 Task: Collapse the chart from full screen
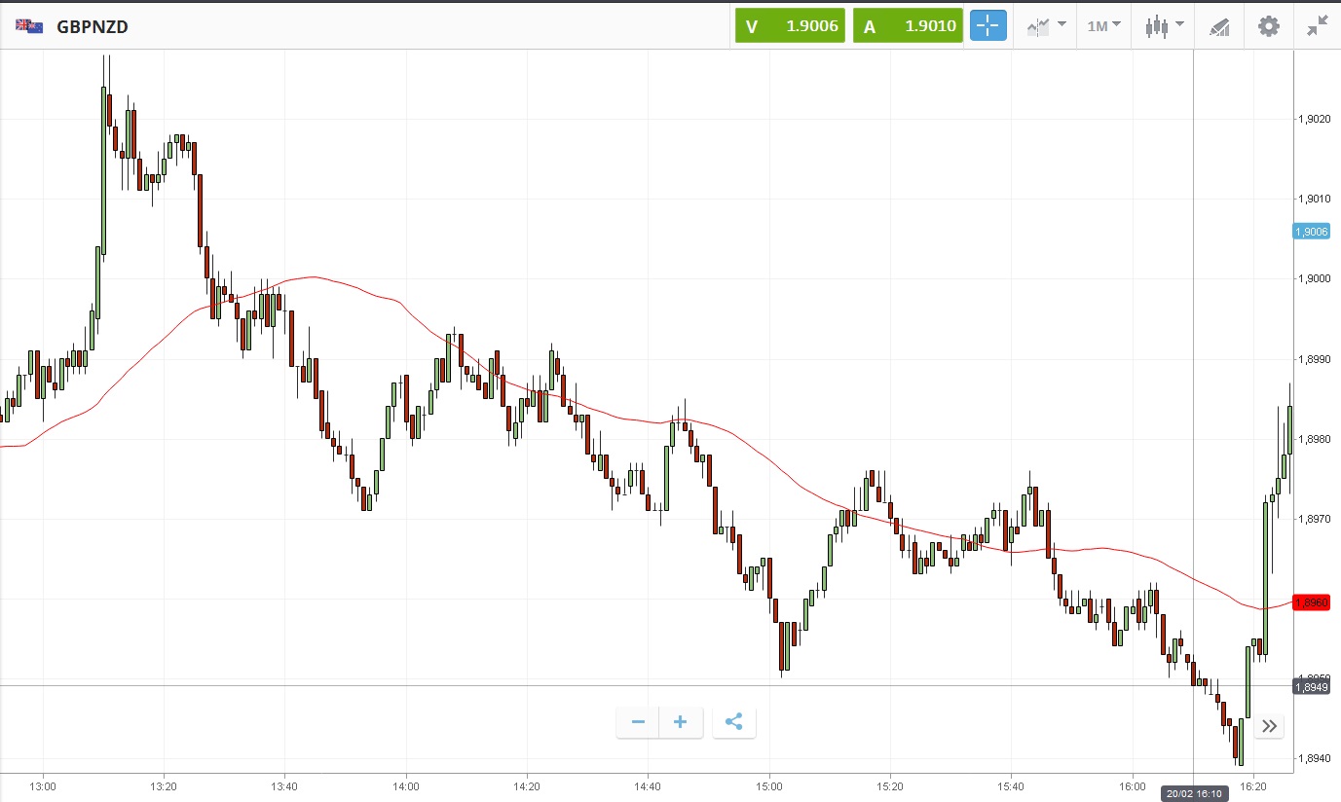1318,26
